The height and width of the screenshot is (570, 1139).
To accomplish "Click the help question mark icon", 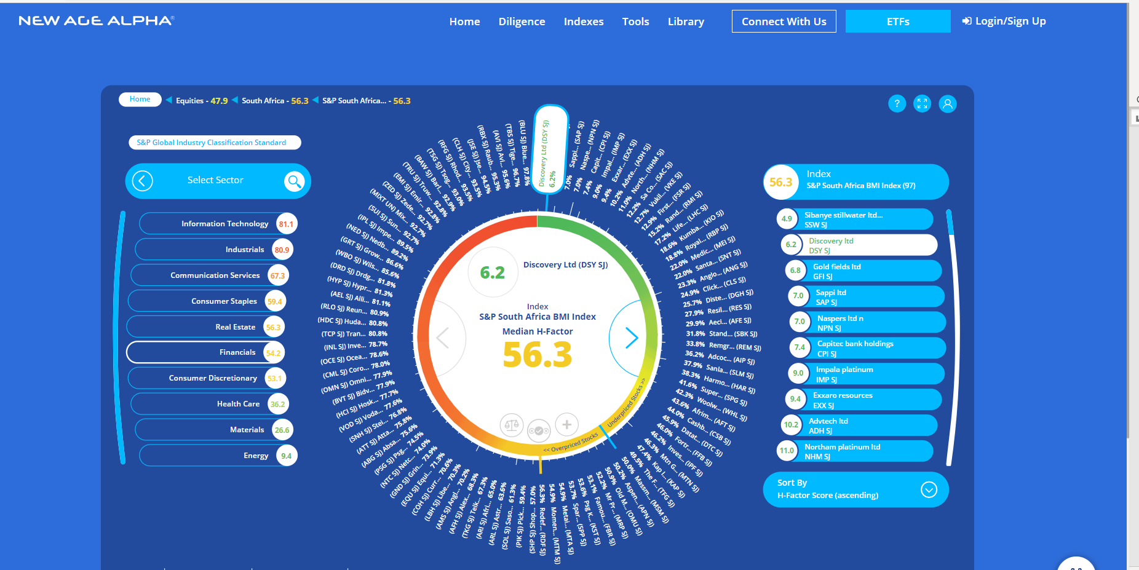I will coord(897,104).
